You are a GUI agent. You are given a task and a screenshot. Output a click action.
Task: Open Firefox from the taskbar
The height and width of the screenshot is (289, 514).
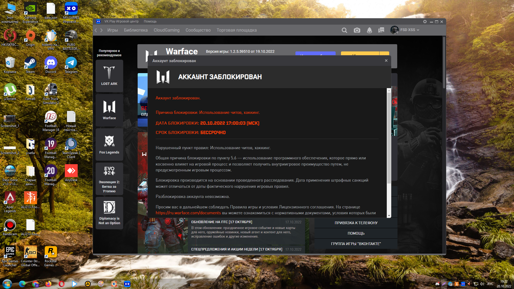coord(48,284)
